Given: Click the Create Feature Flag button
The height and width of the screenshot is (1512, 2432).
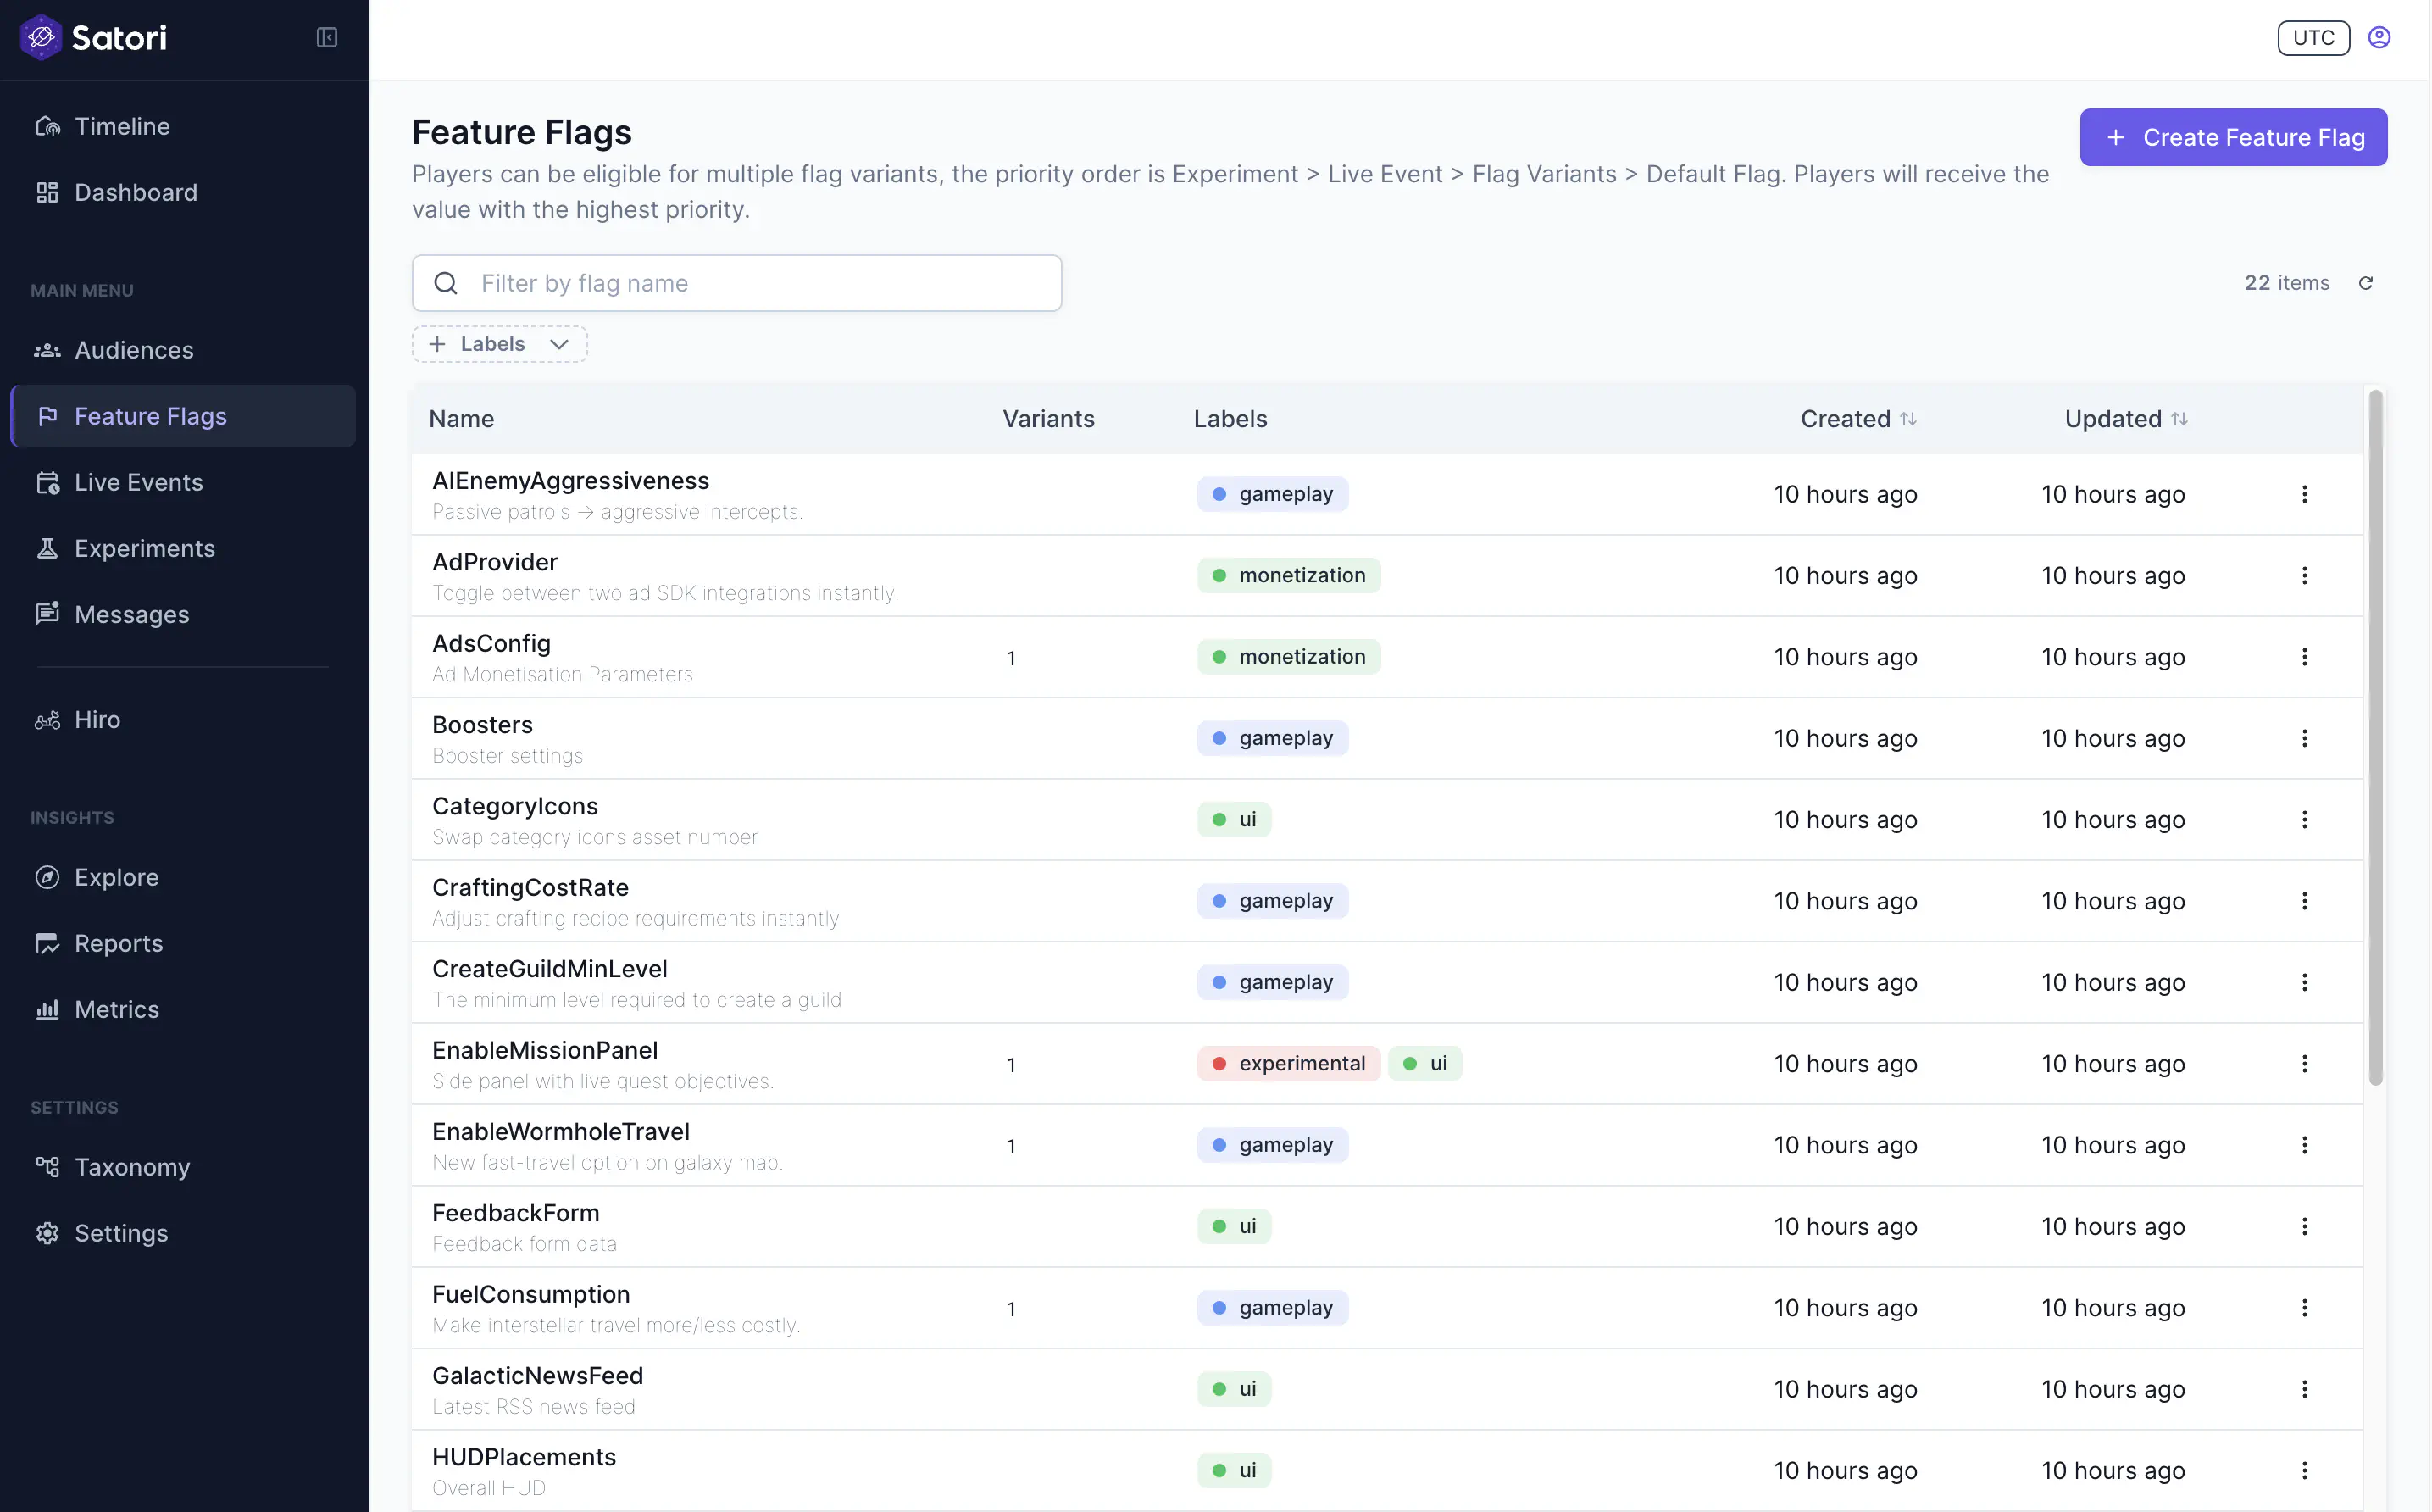Looking at the screenshot, I should coord(2233,137).
